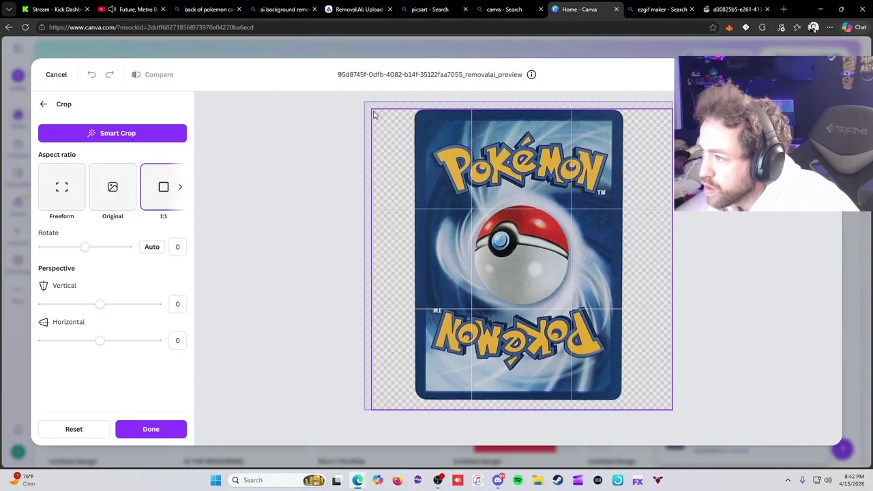Open the Windows Start menu
Viewport: 873px width, 491px height.
[216, 480]
